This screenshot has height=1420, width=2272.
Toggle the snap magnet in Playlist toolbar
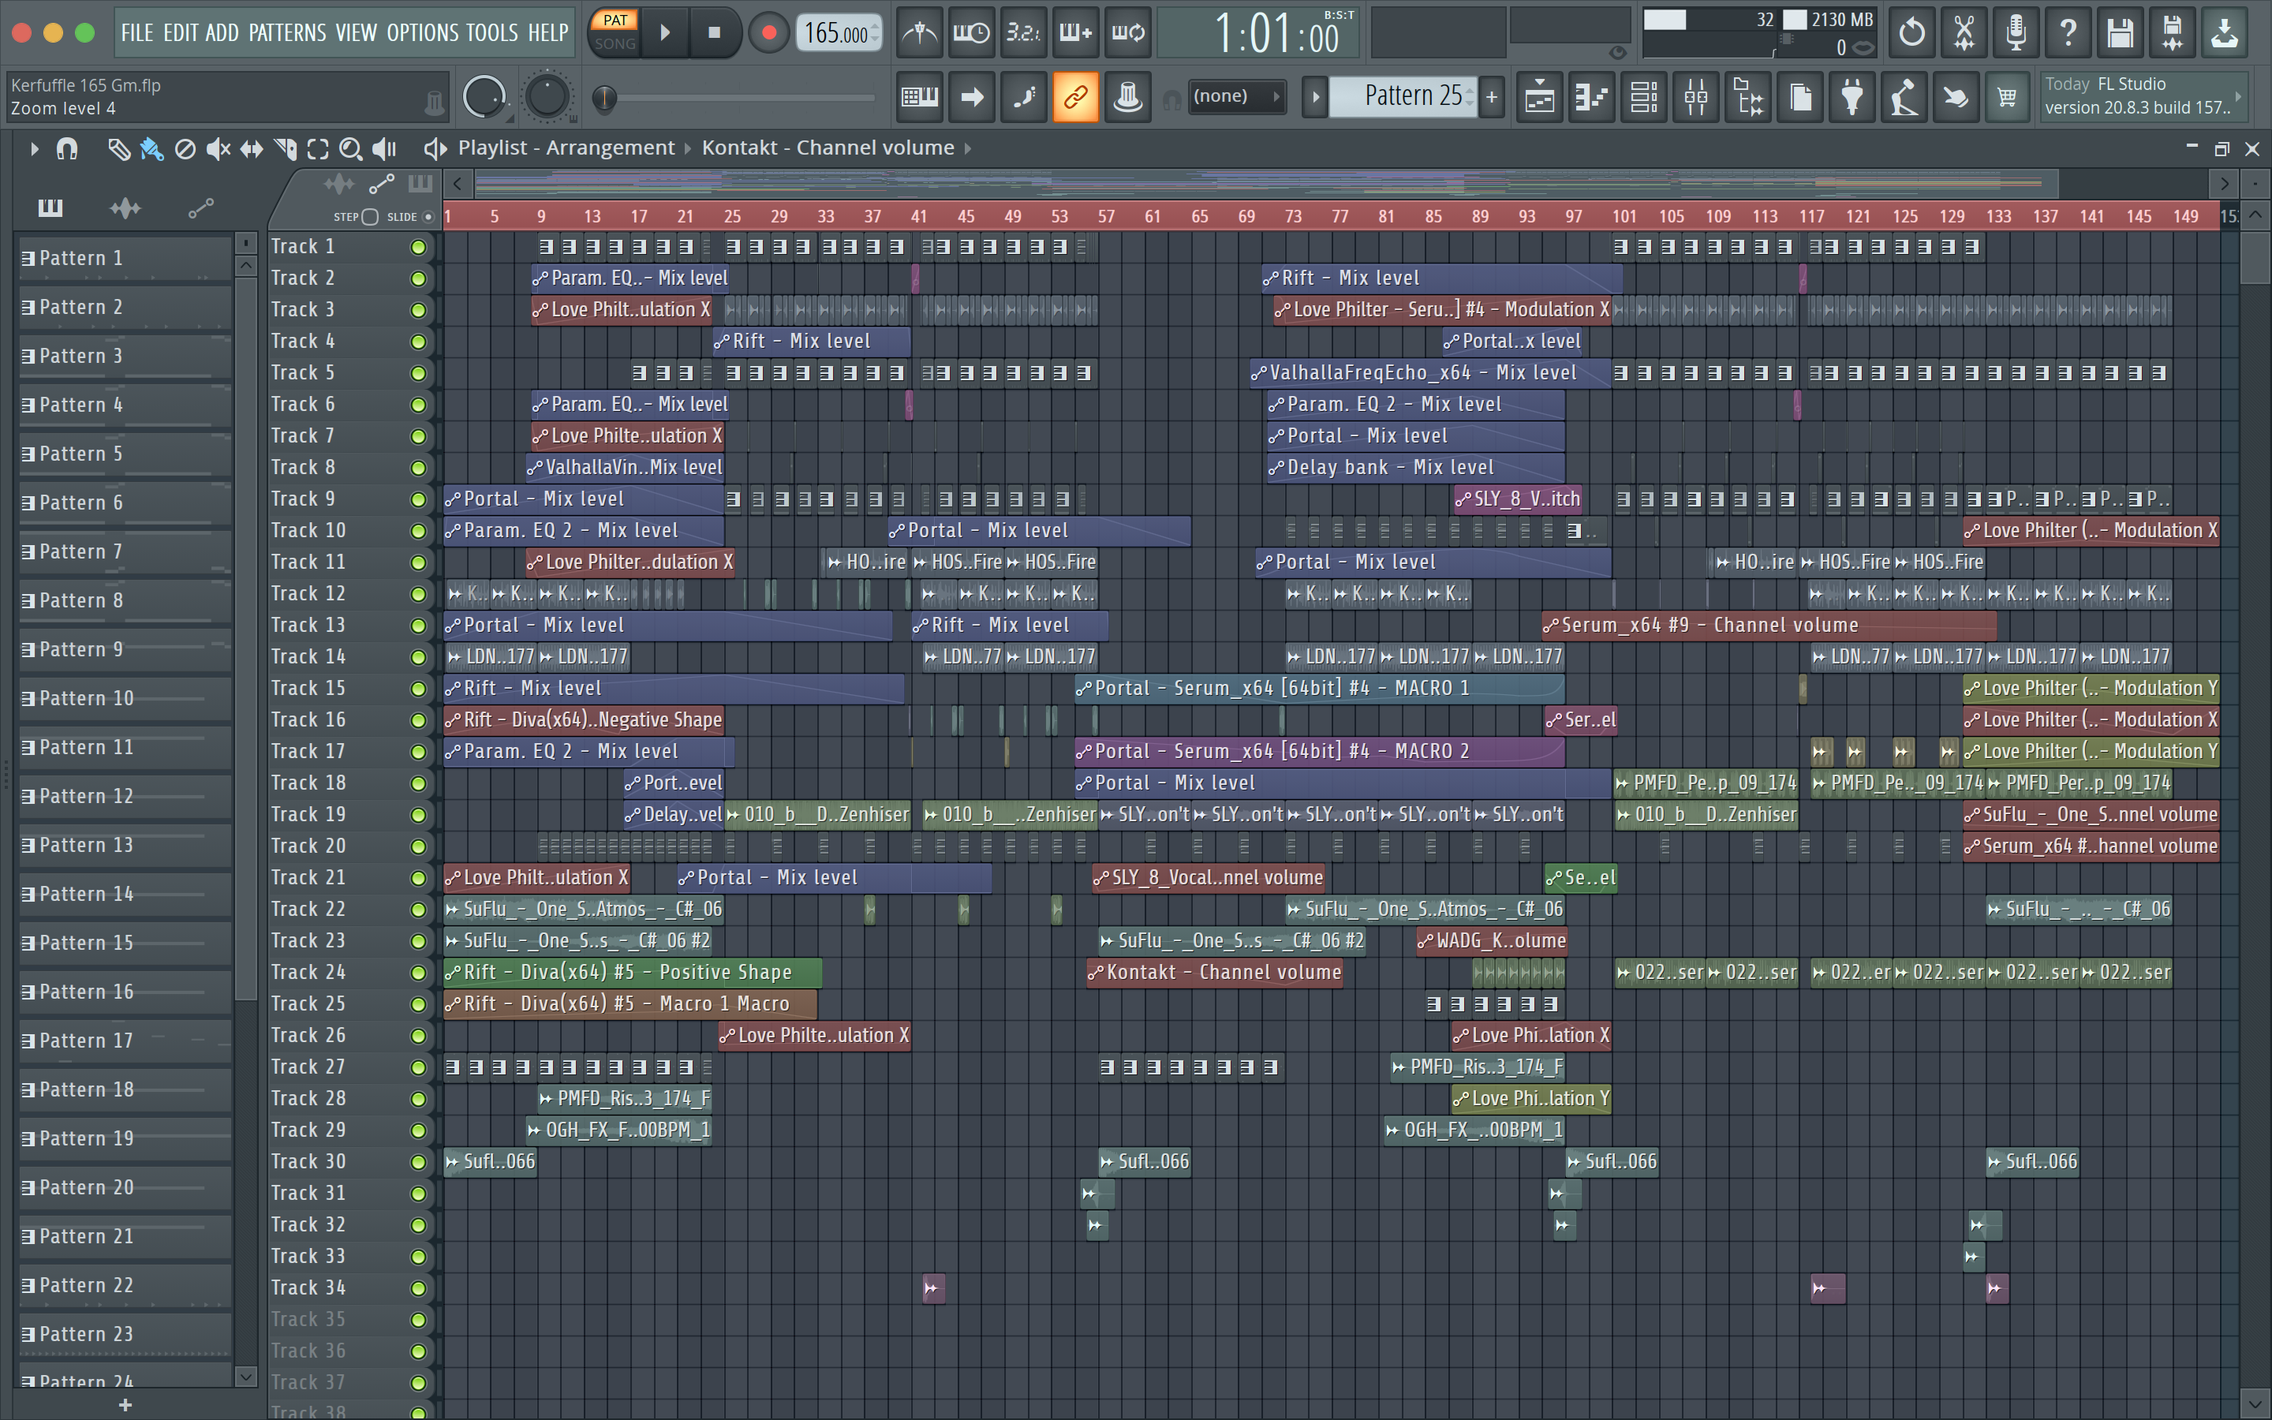click(66, 148)
